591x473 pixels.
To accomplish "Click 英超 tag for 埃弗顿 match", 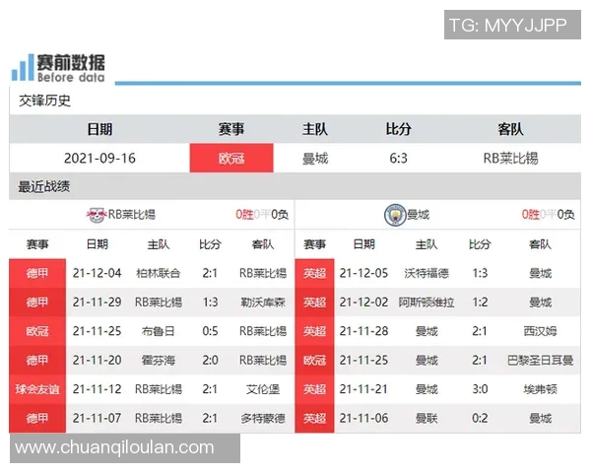I will 315,389.
